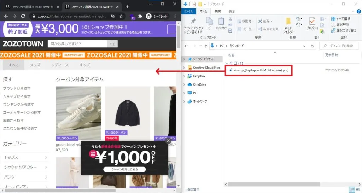The height and width of the screenshot is (193, 362).
Task: Click the ZOZOTOWN logo
Action: pos(23,43)
